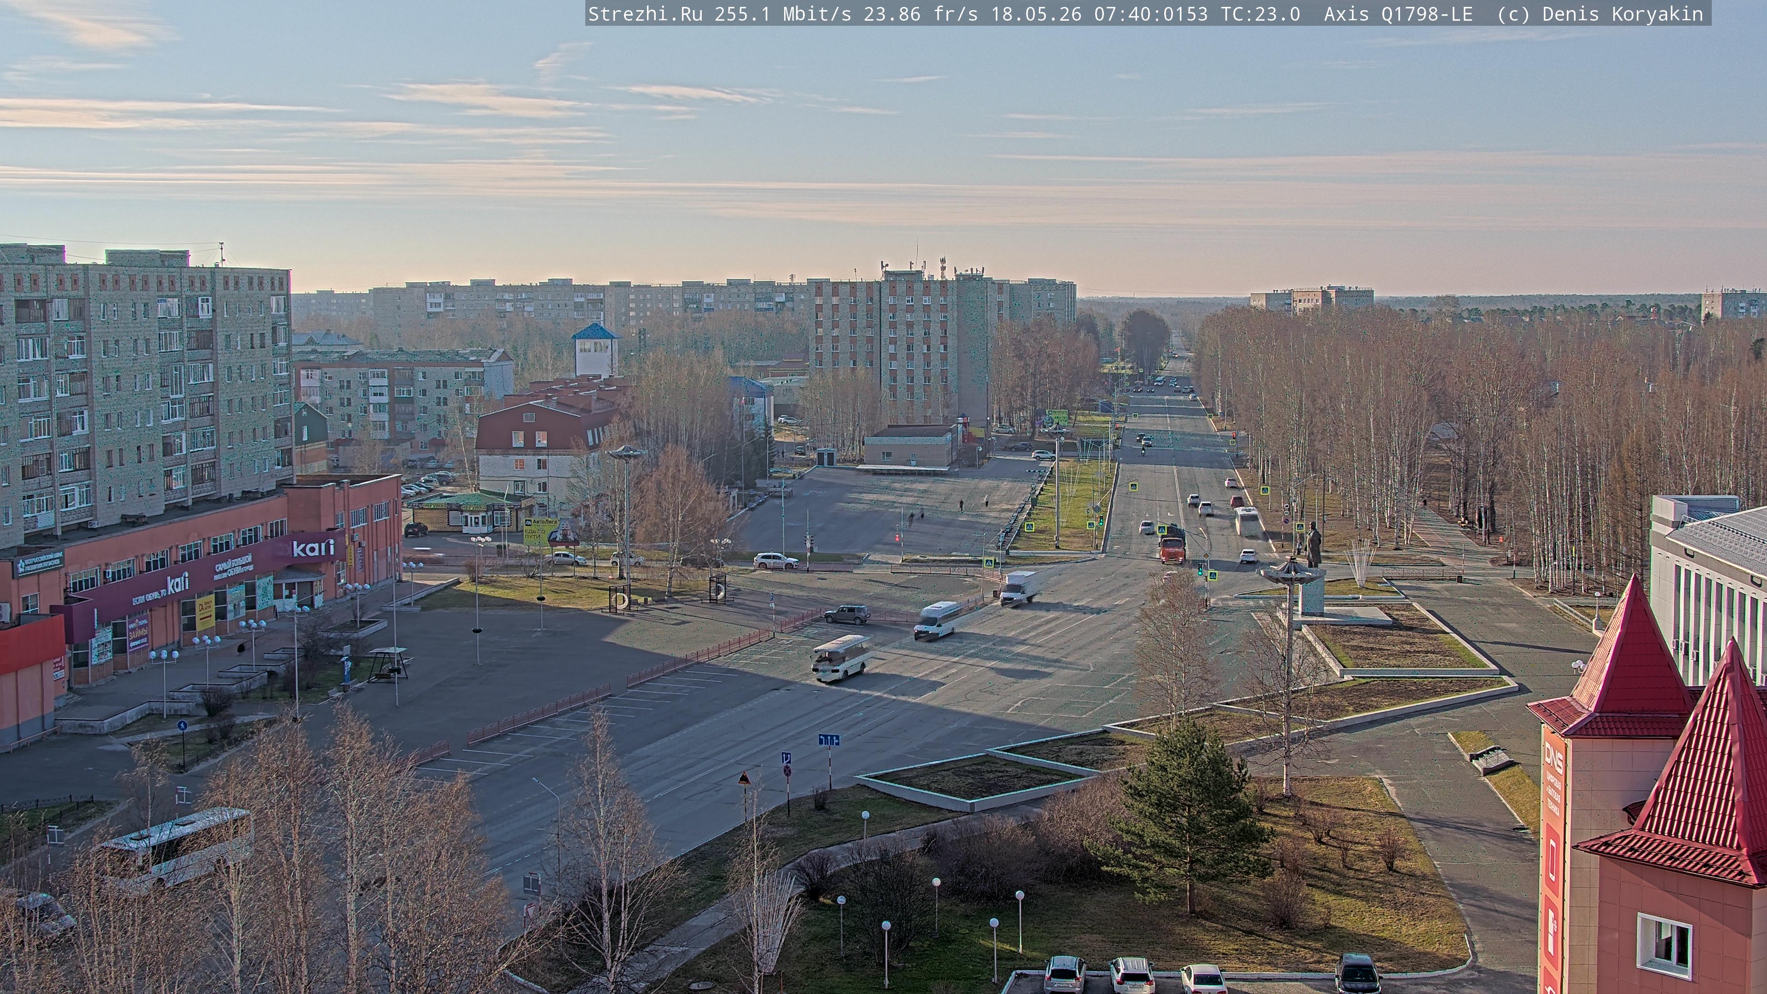Click the blue lane direction road sign

tap(829, 740)
